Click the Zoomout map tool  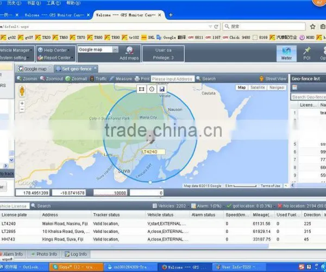tap(52, 79)
